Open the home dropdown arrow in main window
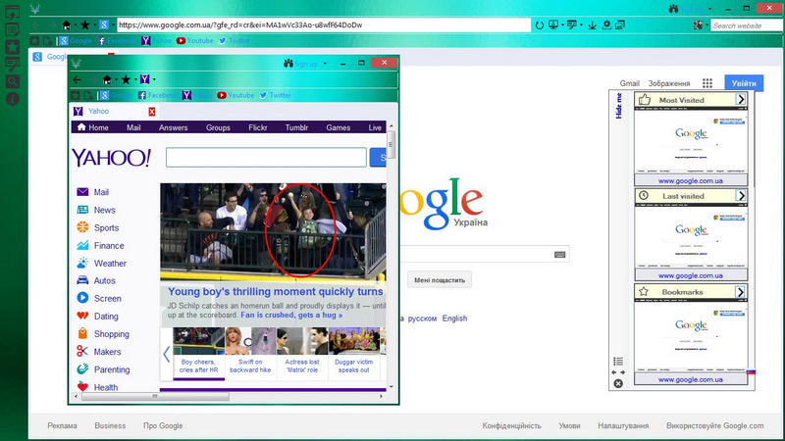The image size is (785, 441). (x=76, y=25)
